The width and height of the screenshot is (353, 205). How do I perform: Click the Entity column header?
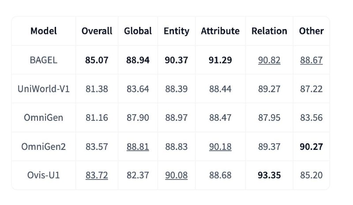176,31
